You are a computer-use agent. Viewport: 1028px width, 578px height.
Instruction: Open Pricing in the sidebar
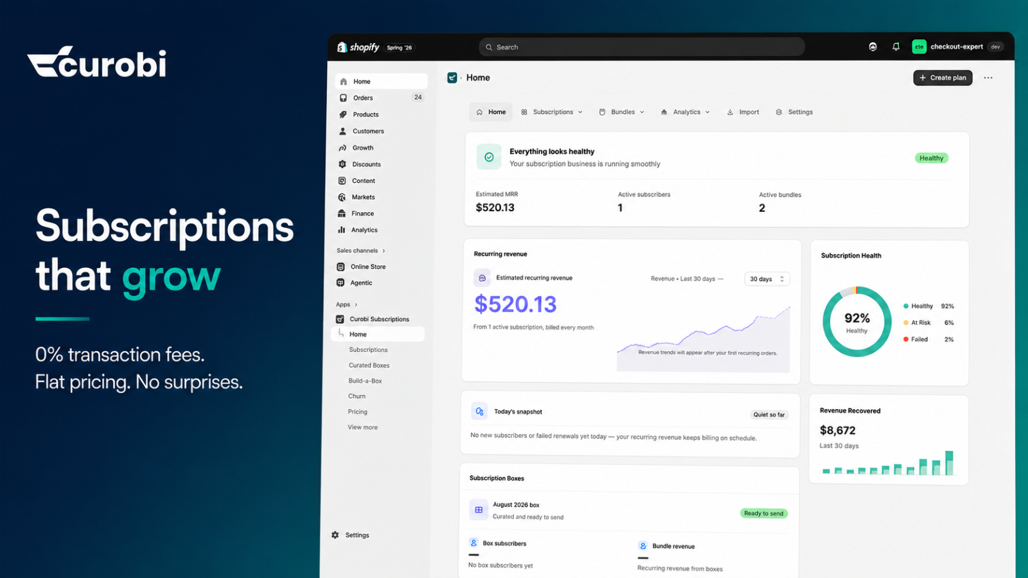tap(358, 412)
